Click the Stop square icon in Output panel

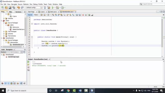[28, 67]
